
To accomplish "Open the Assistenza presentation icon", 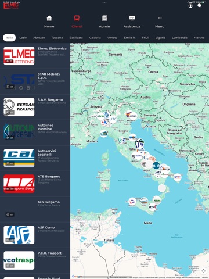I will pos(132,18).
